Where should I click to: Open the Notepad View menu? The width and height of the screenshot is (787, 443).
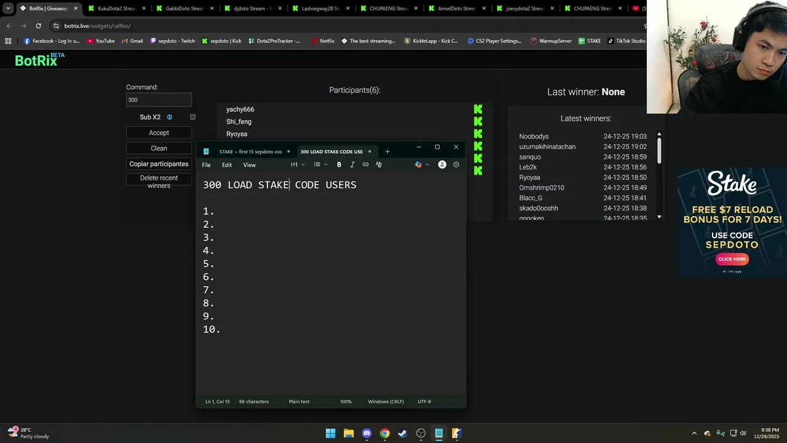coord(249,165)
